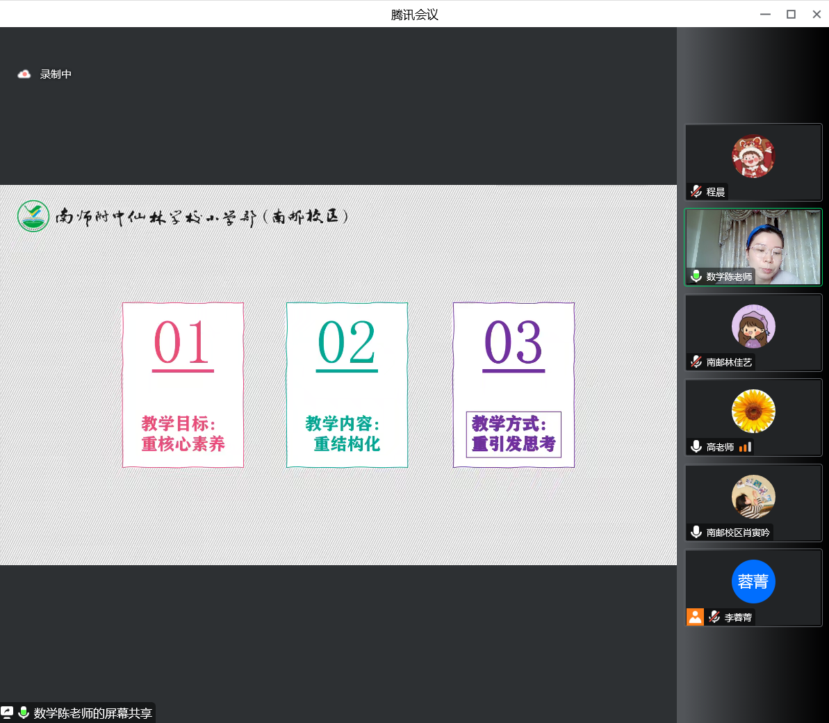Click 李蓉菁's muted microphone icon

click(714, 617)
